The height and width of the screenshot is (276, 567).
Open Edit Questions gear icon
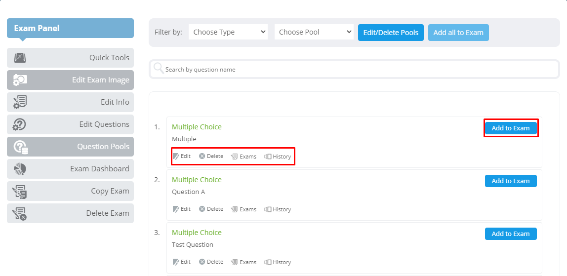coord(20,124)
